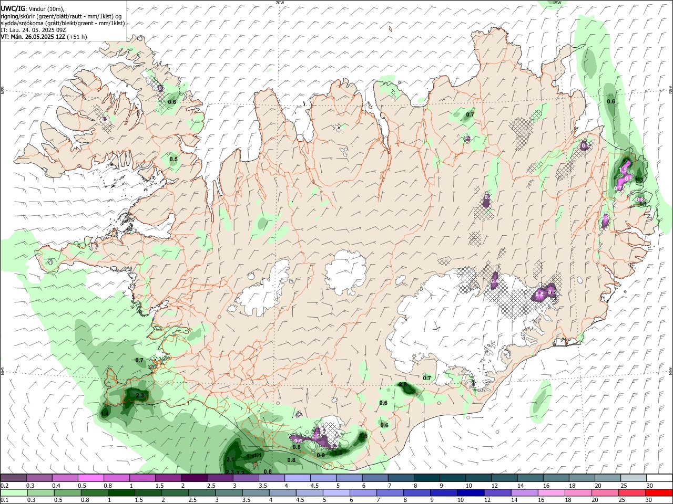Click the '0.1' label in lower legend row
The height and width of the screenshot is (504, 673).
[x=4, y=500]
